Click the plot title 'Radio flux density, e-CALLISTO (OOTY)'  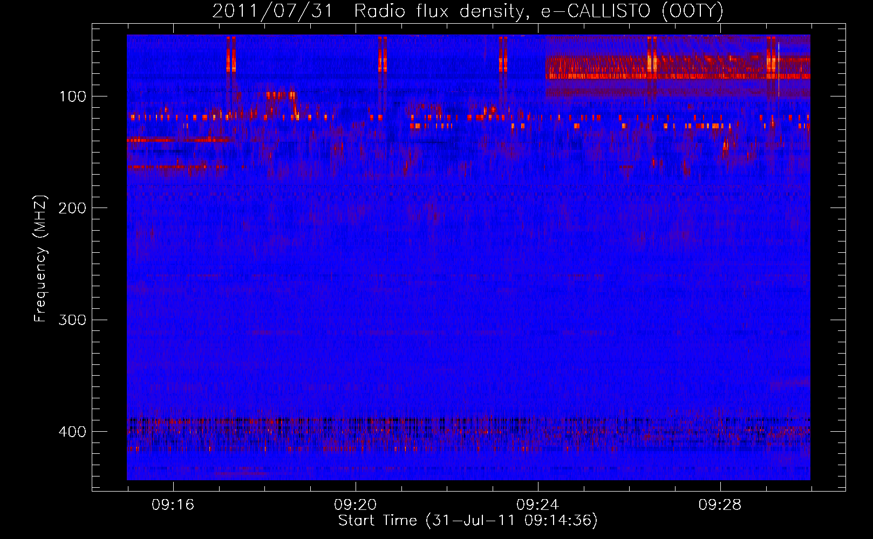tap(538, 11)
